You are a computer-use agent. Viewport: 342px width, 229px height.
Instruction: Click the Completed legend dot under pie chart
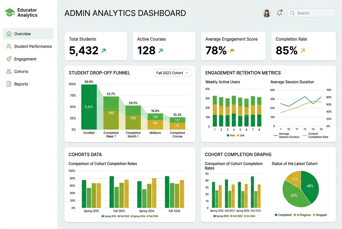coord(276,215)
